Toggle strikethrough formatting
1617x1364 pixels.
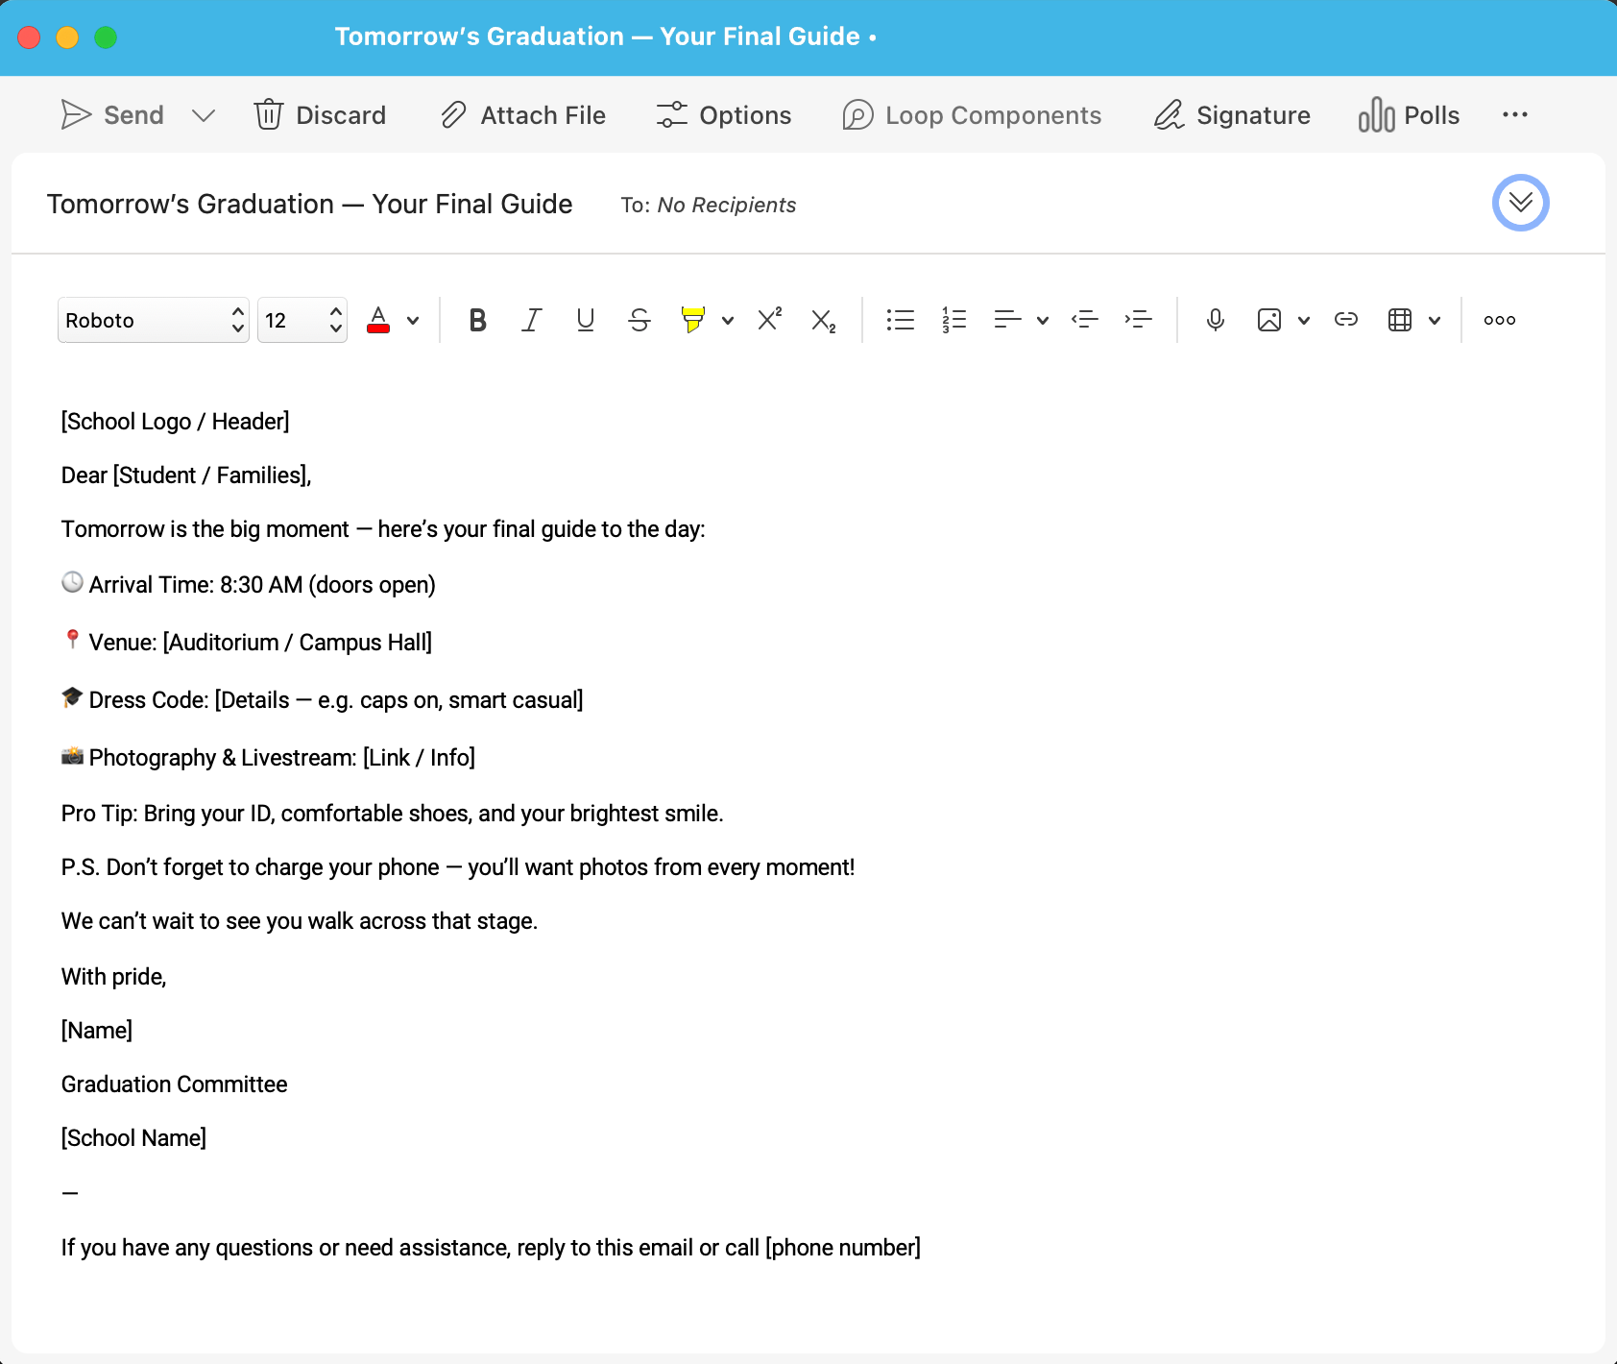pos(640,320)
